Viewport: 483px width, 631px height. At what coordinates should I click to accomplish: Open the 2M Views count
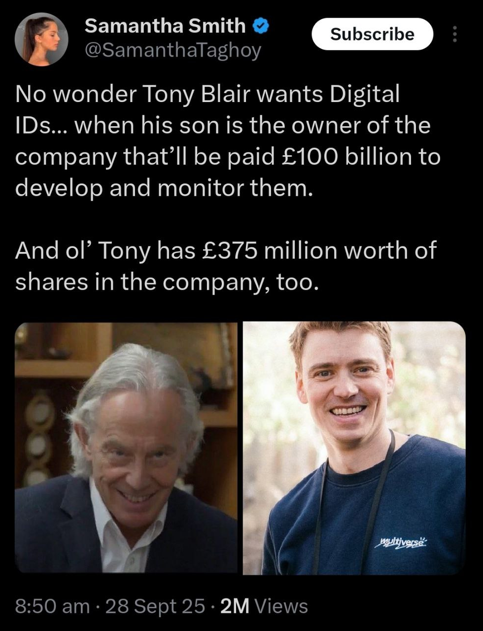tap(264, 606)
